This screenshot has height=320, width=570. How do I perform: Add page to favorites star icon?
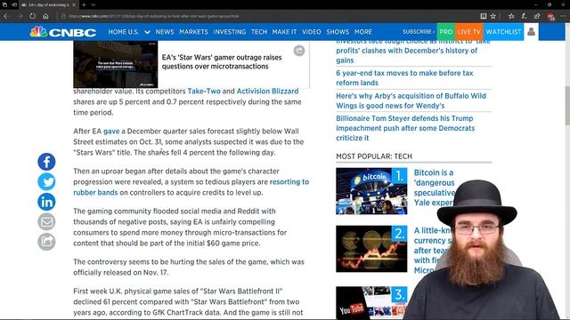click(493, 16)
